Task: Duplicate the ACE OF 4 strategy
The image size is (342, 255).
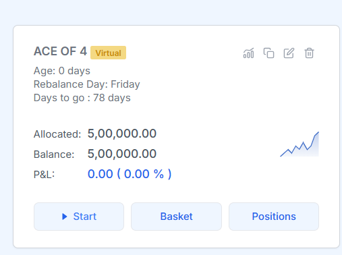Action: coord(268,53)
